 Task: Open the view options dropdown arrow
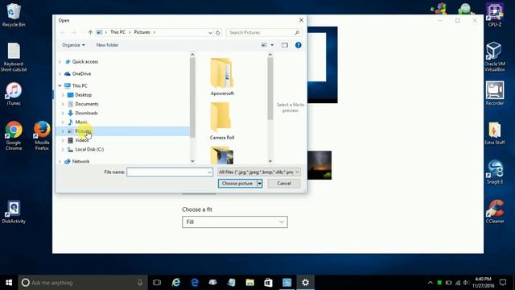272,45
